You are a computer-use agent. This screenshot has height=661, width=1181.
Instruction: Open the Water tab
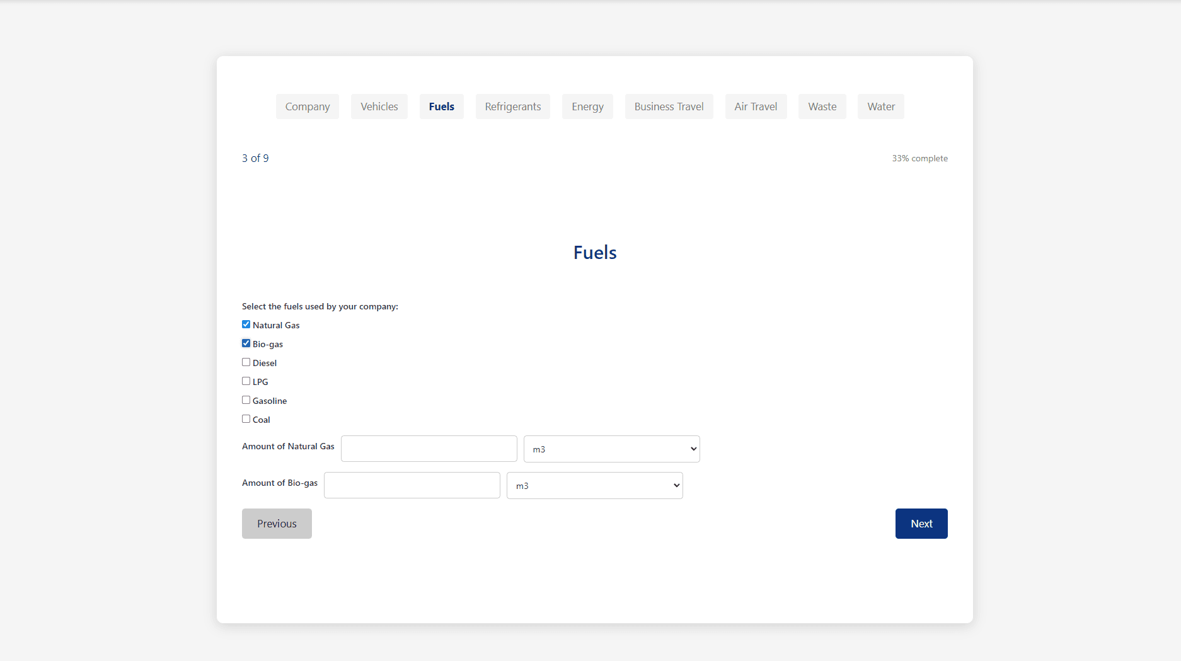click(x=880, y=106)
